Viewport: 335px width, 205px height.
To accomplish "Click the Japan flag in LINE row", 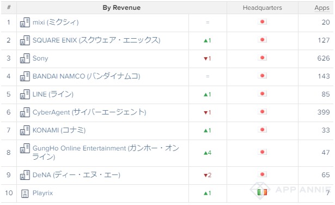I will pyautogui.click(x=262, y=93).
